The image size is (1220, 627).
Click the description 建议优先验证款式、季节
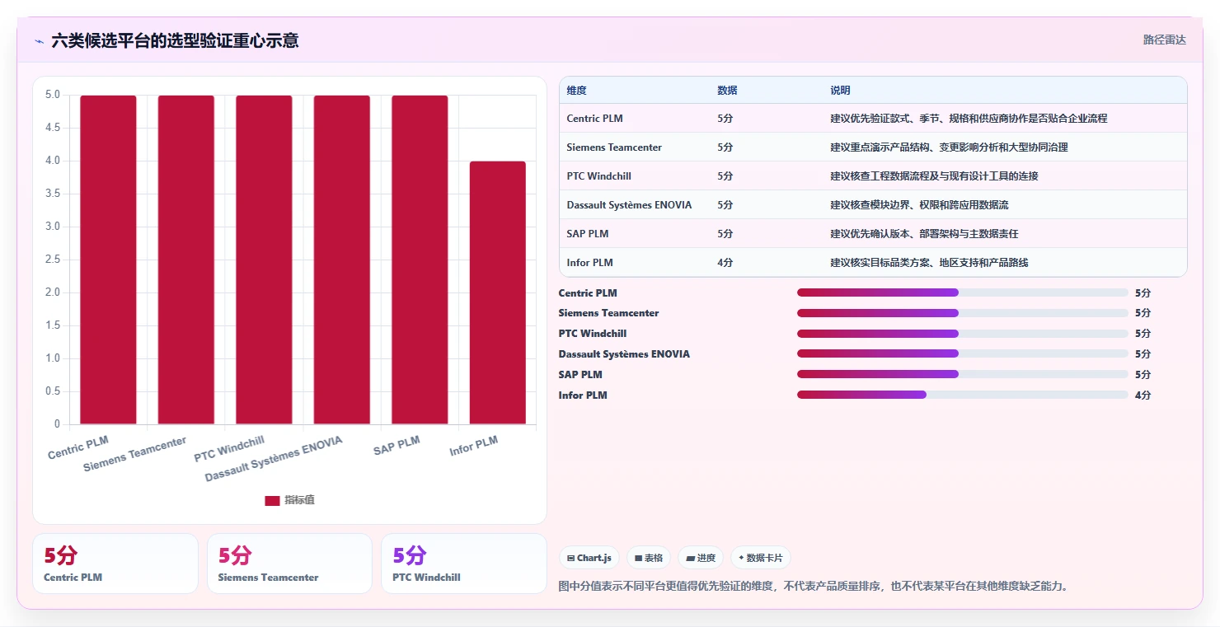(969, 119)
